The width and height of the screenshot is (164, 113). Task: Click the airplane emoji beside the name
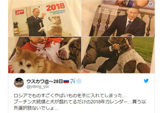pyautogui.click(x=73, y=81)
